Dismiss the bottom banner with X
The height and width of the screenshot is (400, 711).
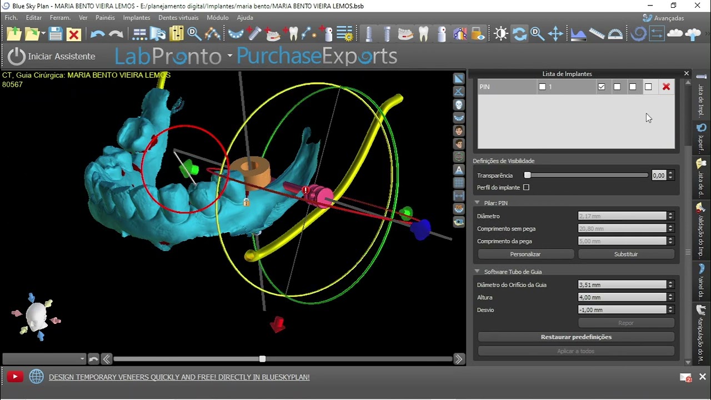click(702, 377)
